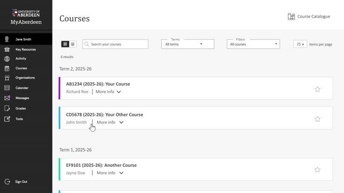Switch to list view of courses
This screenshot has width=344, height=193.
(x=65, y=44)
